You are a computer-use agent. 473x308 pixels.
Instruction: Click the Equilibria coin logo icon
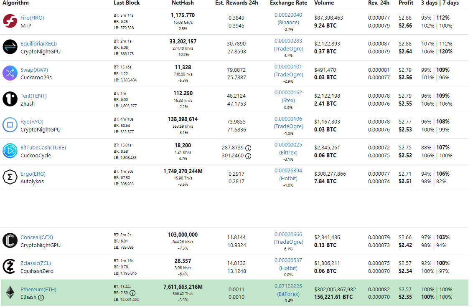pos(10,47)
